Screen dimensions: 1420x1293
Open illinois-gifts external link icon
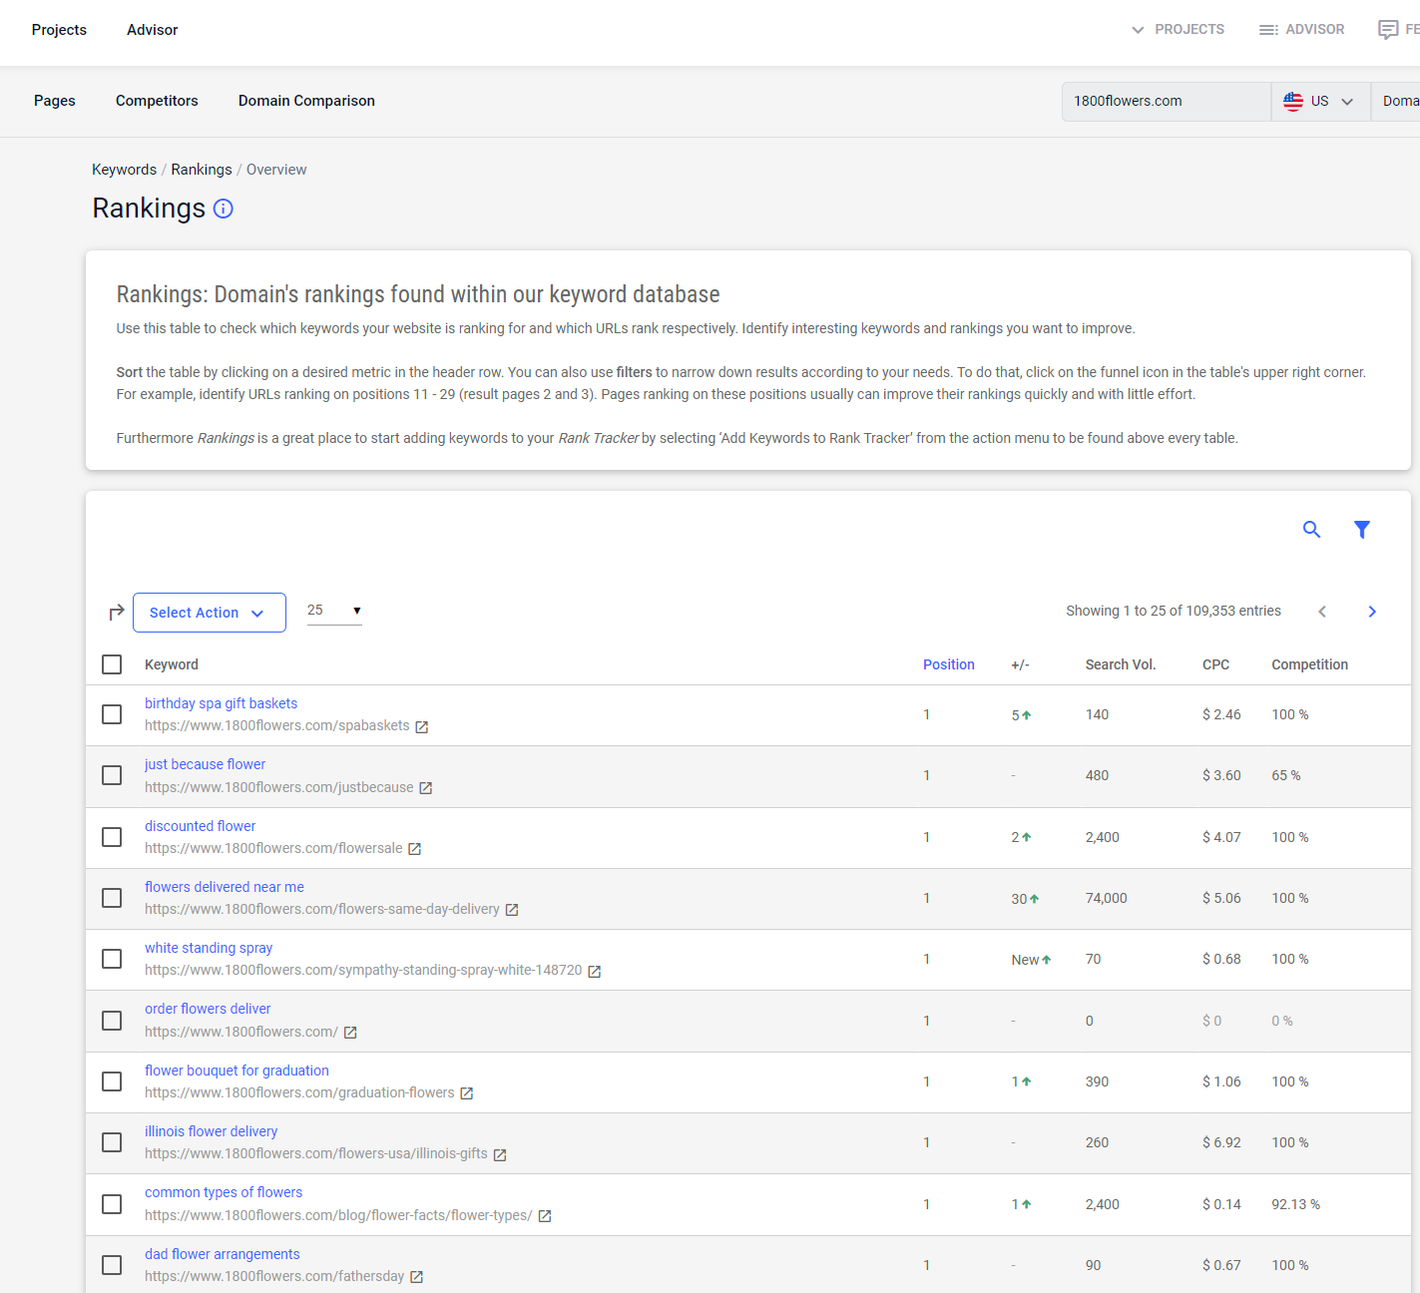click(500, 1154)
